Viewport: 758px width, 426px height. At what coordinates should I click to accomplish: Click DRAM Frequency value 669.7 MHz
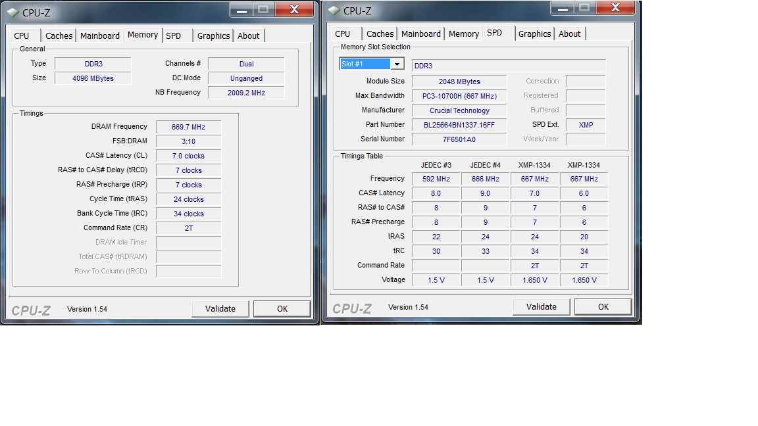pos(189,127)
